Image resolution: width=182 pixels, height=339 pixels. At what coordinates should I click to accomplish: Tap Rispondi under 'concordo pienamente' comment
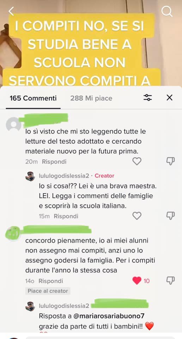click(51, 281)
